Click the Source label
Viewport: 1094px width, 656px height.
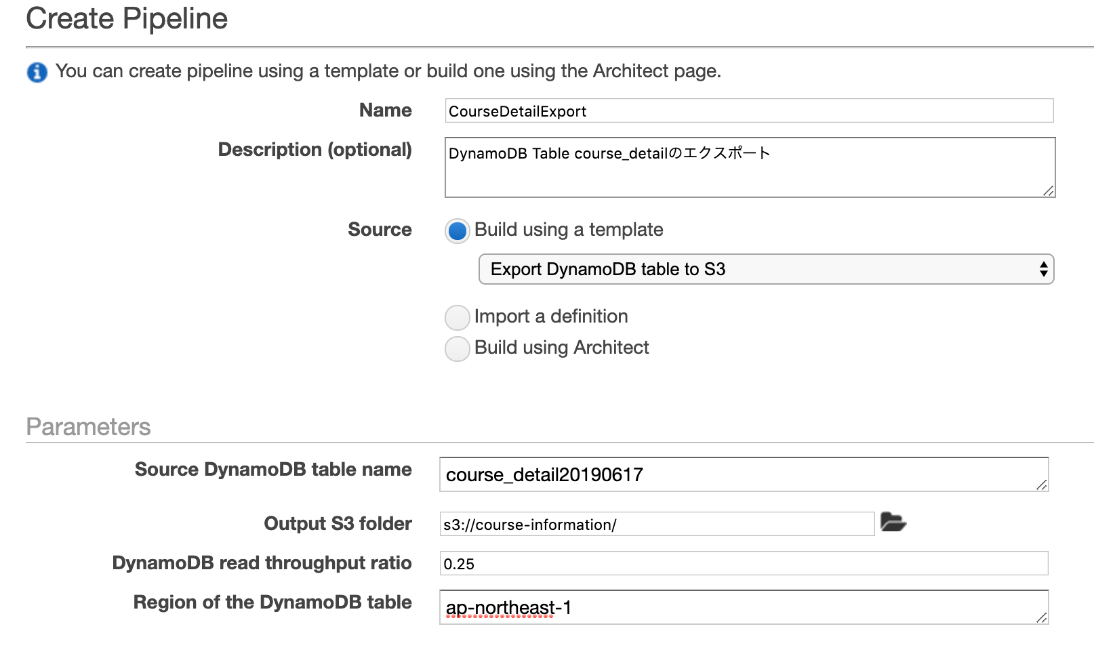[380, 230]
